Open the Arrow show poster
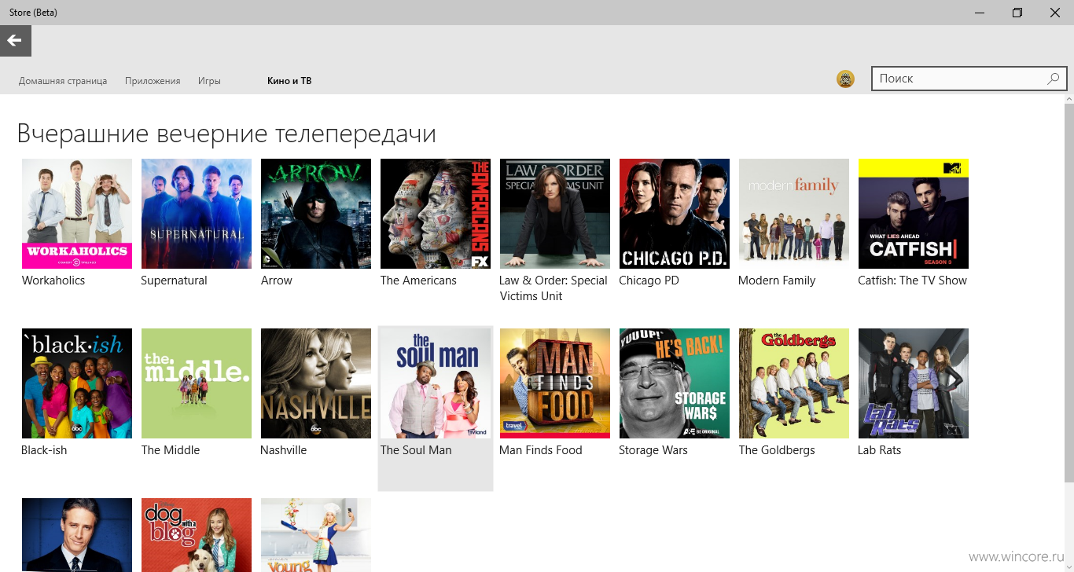The image size is (1074, 572). [316, 214]
